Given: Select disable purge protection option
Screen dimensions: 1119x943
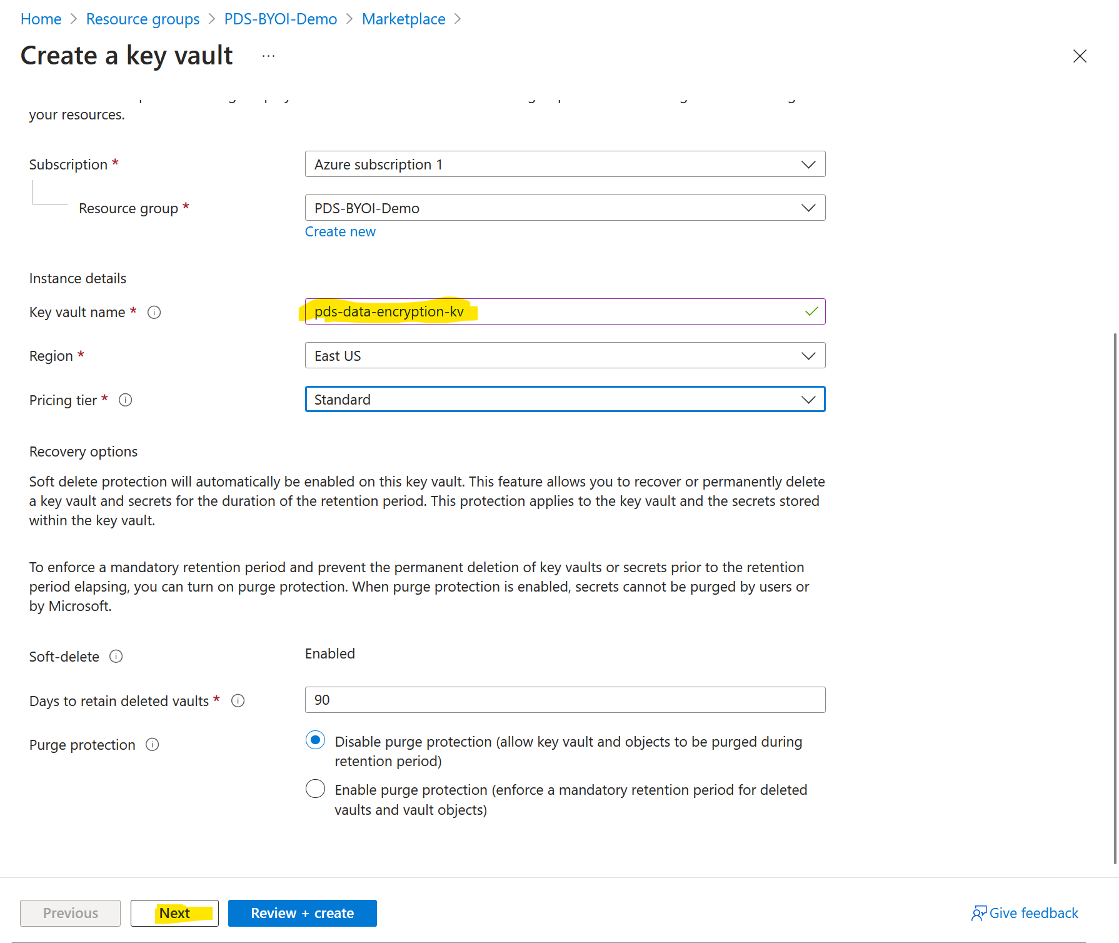Looking at the screenshot, I should 315,740.
